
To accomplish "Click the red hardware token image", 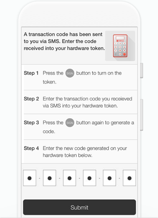I will (x=120, y=46).
